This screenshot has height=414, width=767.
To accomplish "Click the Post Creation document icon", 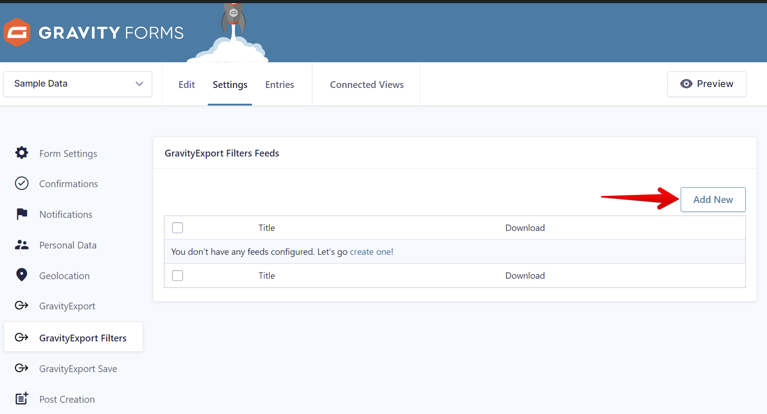I will 22,399.
